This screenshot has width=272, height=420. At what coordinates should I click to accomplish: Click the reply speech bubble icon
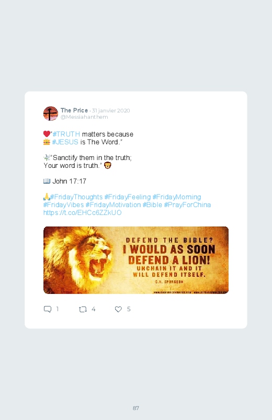click(48, 309)
